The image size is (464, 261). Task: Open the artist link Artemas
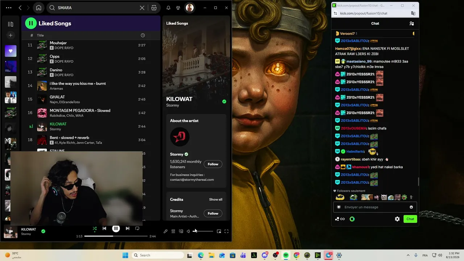(56, 88)
